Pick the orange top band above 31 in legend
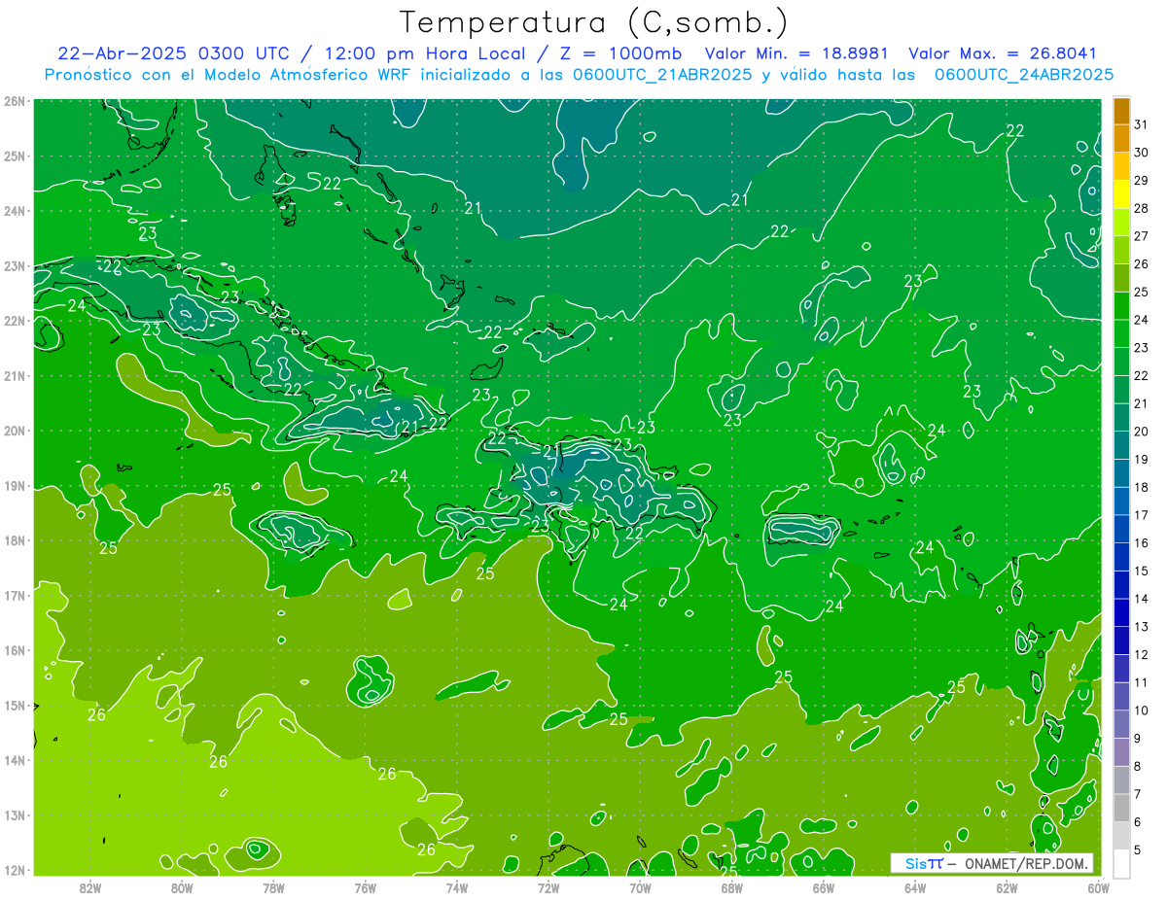Image resolution: width=1167 pixels, height=901 pixels. click(1121, 110)
